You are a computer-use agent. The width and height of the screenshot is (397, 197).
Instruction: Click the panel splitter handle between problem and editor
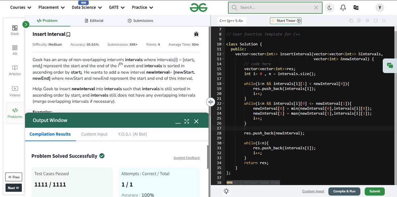coord(210,102)
